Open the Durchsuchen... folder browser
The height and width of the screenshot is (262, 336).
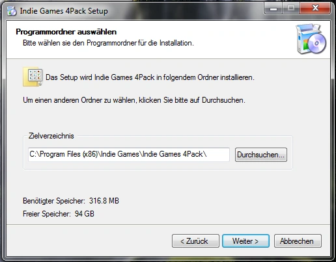click(261, 155)
